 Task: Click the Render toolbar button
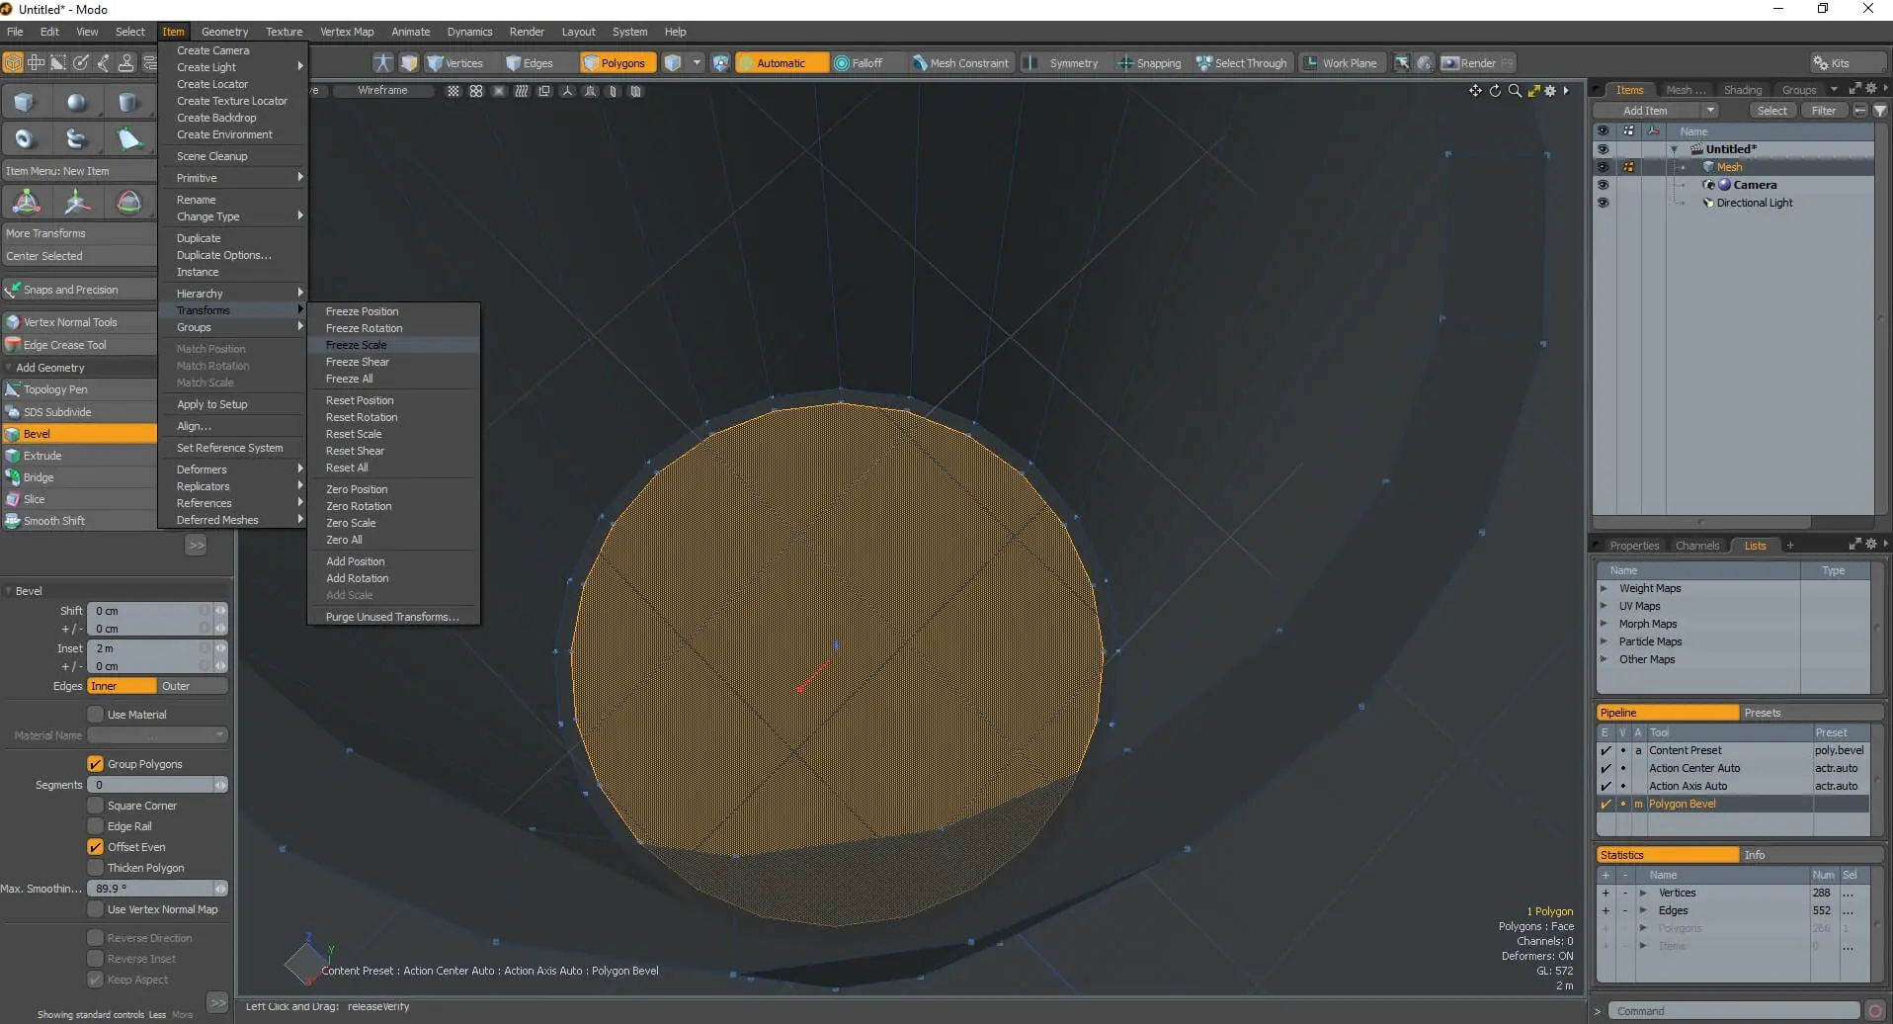tap(1477, 63)
